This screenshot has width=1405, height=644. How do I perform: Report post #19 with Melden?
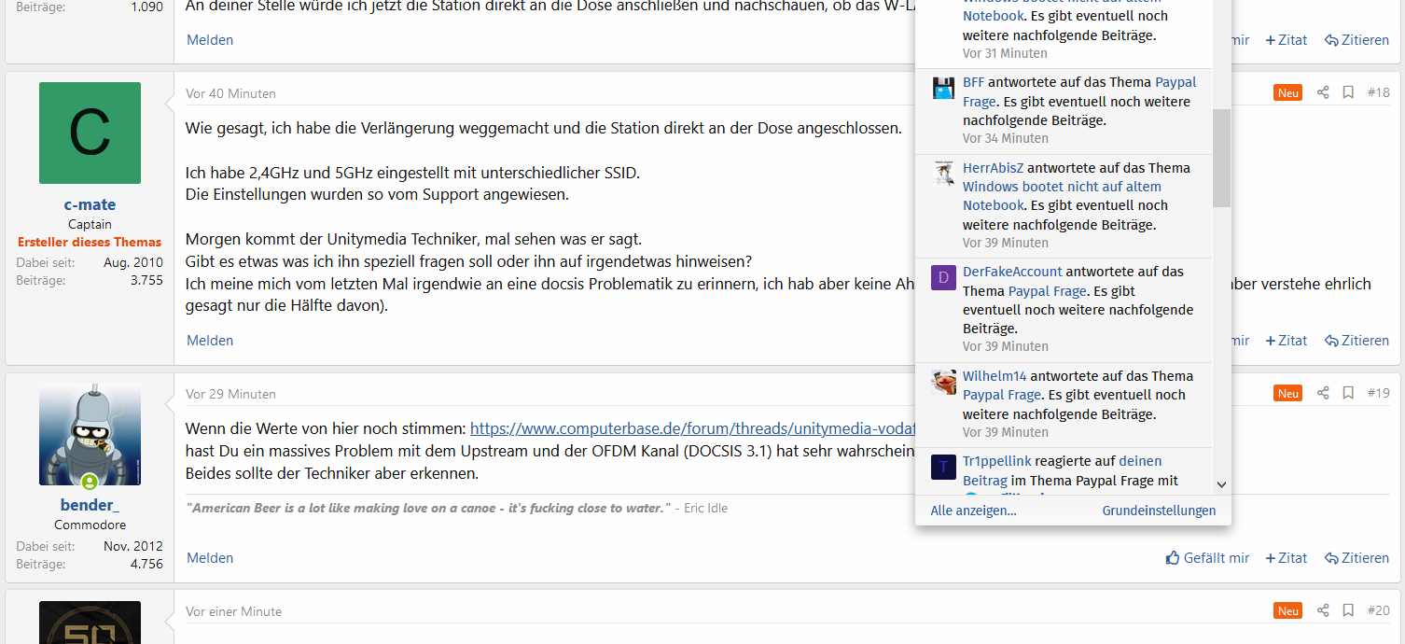tap(210, 558)
